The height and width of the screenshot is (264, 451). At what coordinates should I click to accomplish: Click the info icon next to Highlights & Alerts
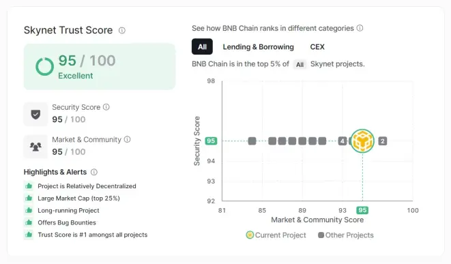pos(94,172)
